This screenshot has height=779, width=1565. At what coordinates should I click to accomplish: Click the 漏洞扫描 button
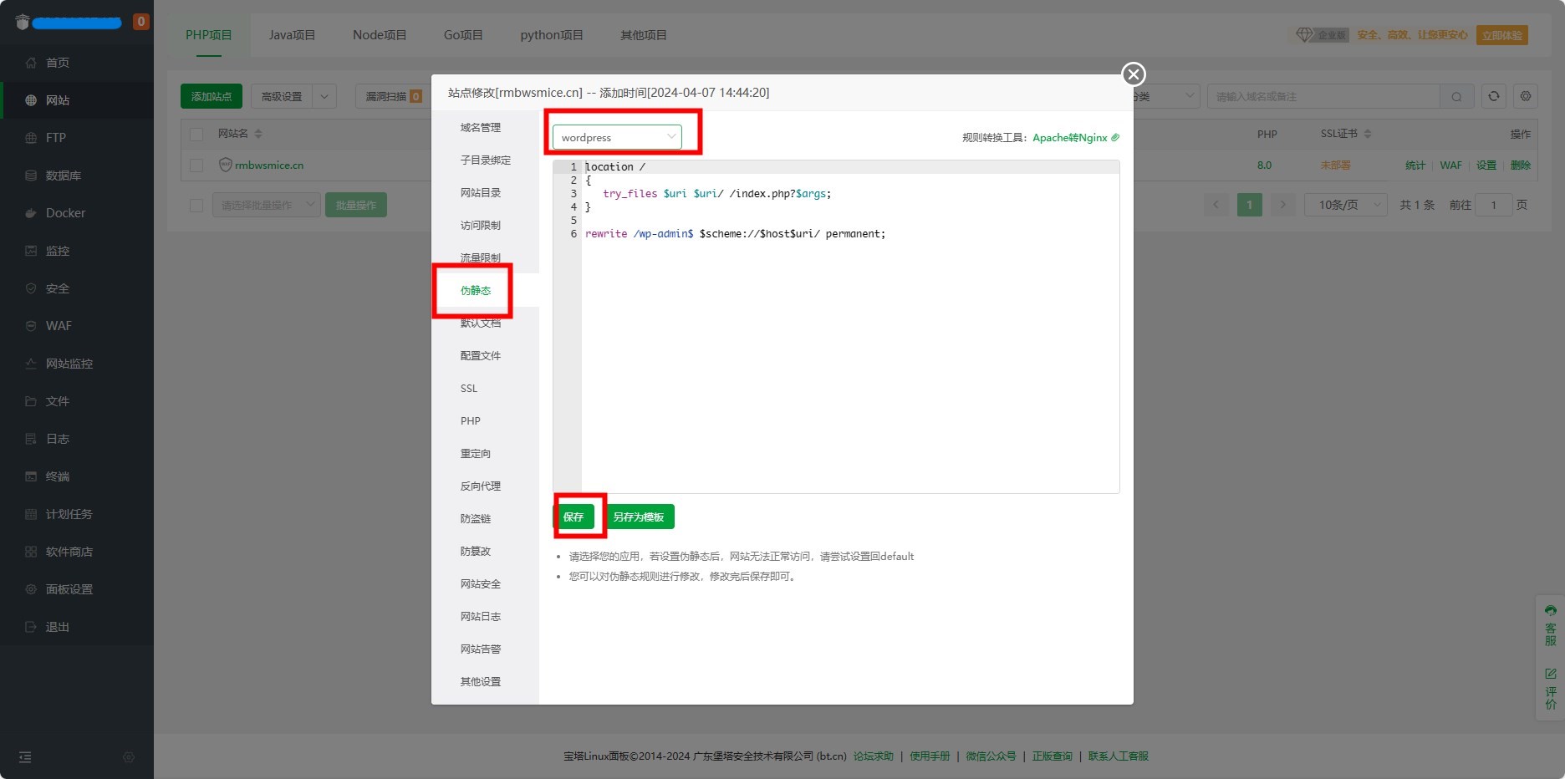392,96
